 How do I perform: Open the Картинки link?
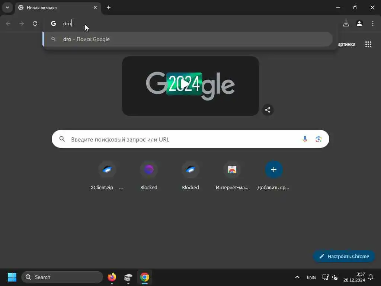tap(346, 44)
